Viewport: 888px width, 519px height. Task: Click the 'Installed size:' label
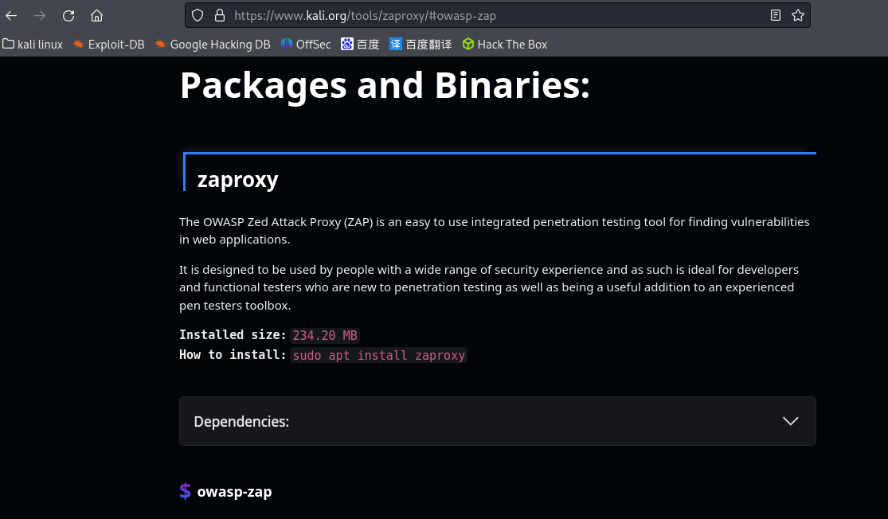(x=233, y=335)
